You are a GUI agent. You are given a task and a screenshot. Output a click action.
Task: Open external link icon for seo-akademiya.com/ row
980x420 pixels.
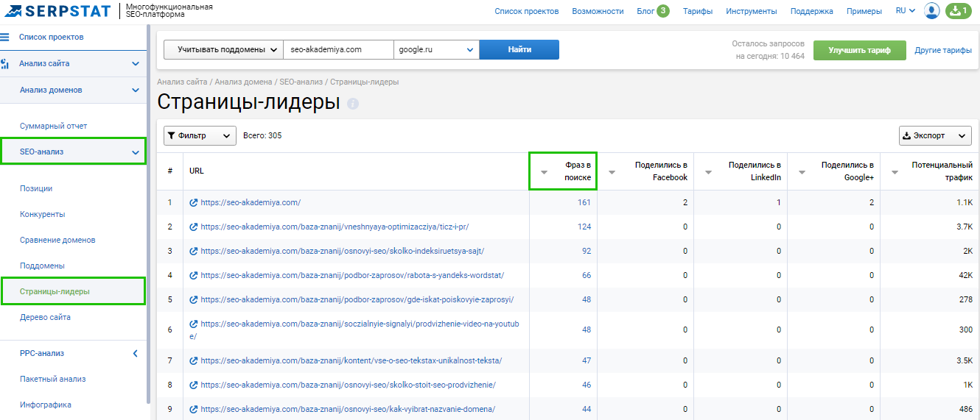194,202
